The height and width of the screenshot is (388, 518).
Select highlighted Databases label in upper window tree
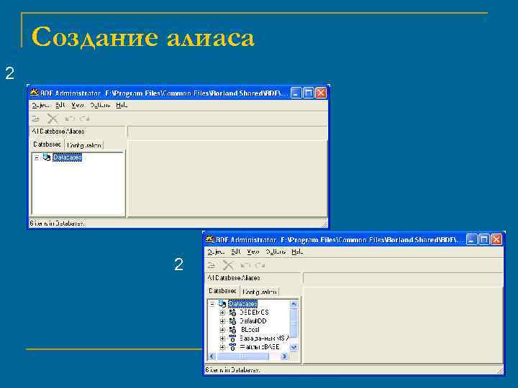67,157
